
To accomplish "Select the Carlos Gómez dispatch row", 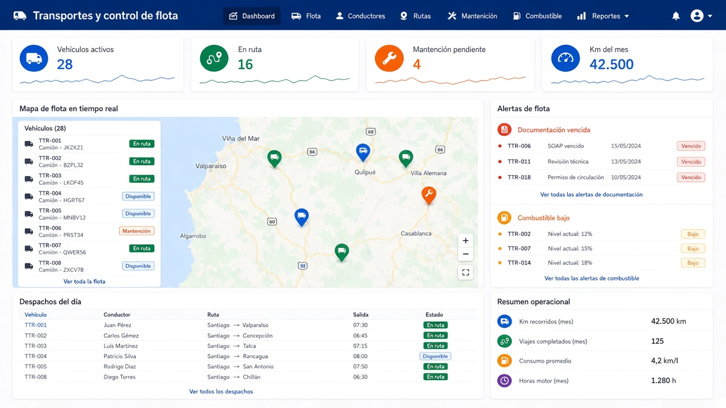I will (248, 335).
